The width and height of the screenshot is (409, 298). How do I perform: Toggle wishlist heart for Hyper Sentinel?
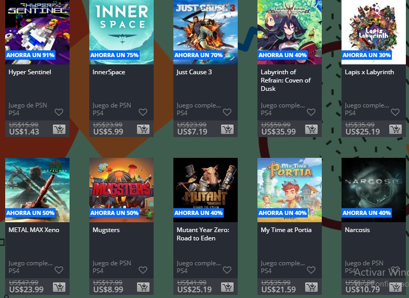click(x=59, y=112)
